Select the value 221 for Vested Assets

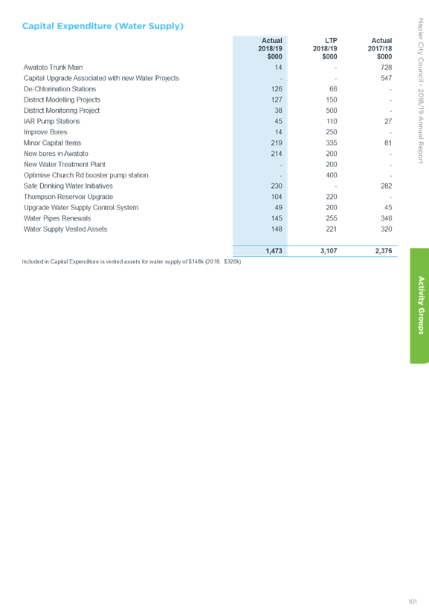[332, 229]
